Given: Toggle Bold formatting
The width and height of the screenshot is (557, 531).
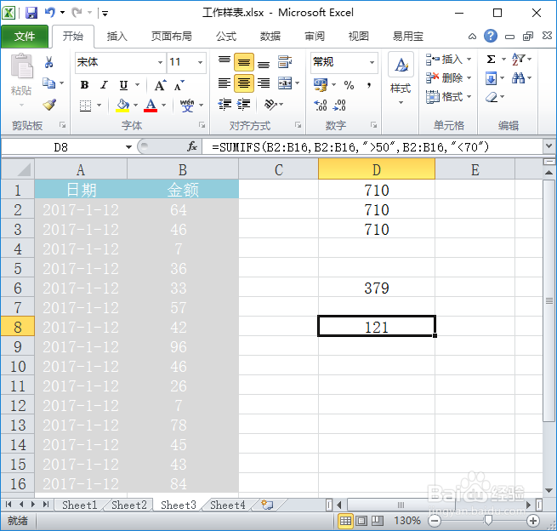Looking at the screenshot, I should click(84, 85).
